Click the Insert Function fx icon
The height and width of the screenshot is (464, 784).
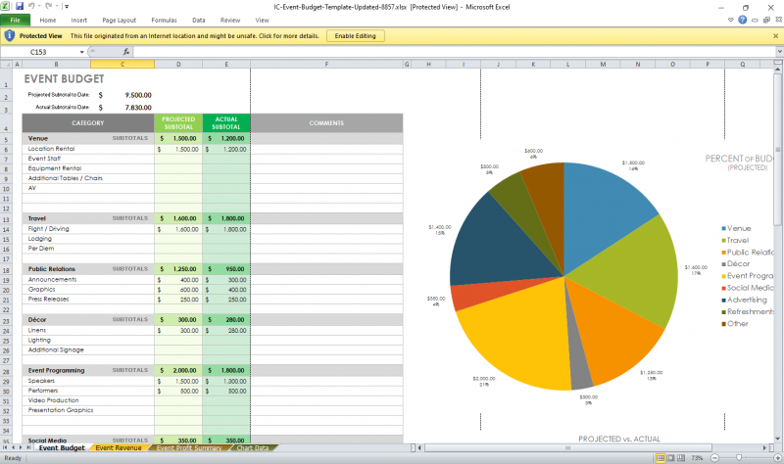[126, 52]
